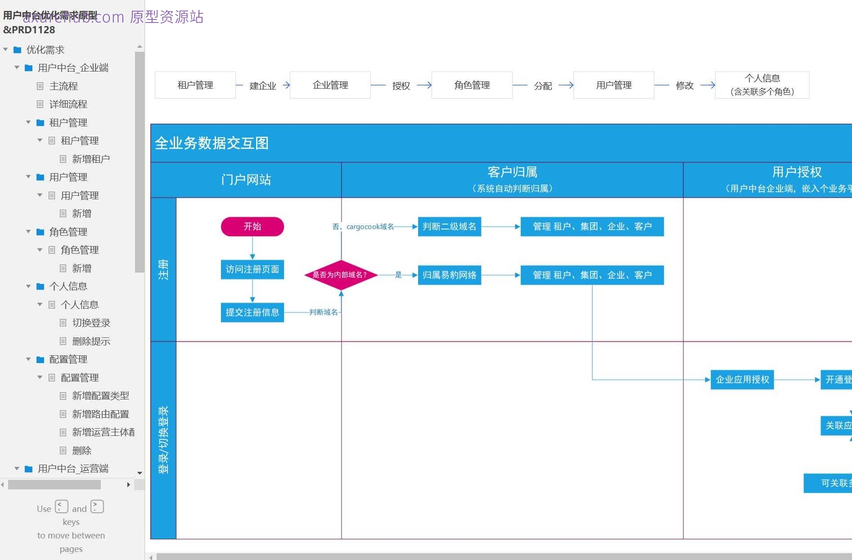
Task: Open the 新增路由配置 page
Action: (101, 414)
